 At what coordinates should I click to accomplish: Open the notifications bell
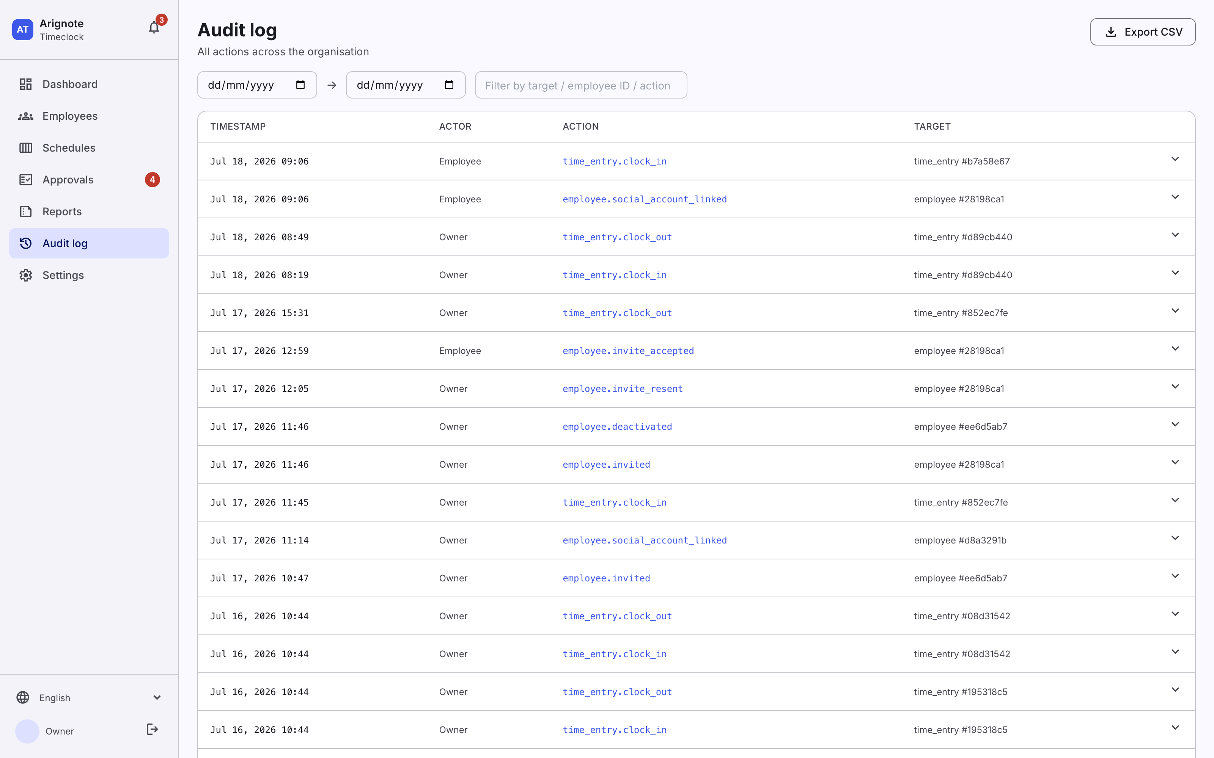click(154, 28)
